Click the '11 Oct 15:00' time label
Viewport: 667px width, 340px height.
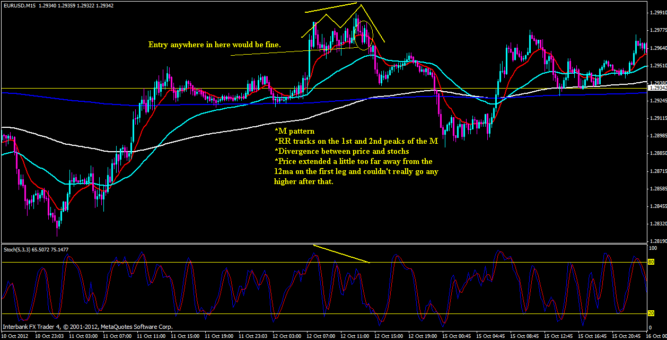pos(185,336)
